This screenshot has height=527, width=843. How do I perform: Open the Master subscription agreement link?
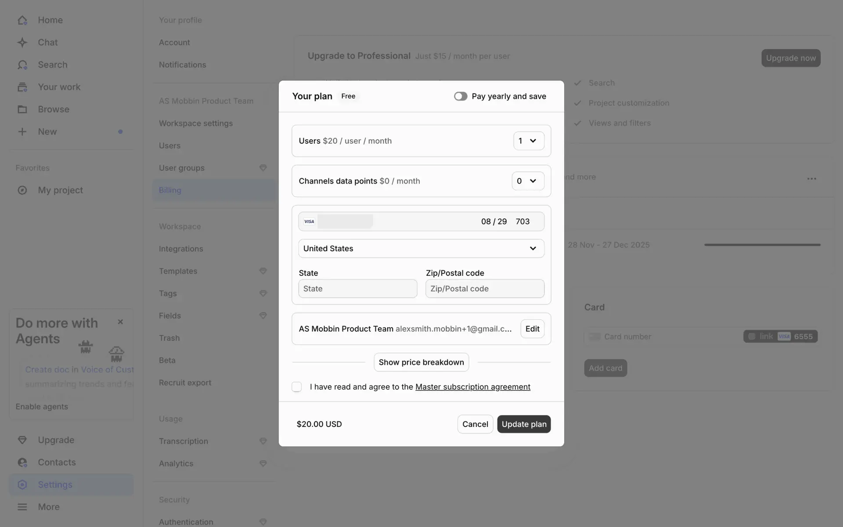[x=472, y=387]
